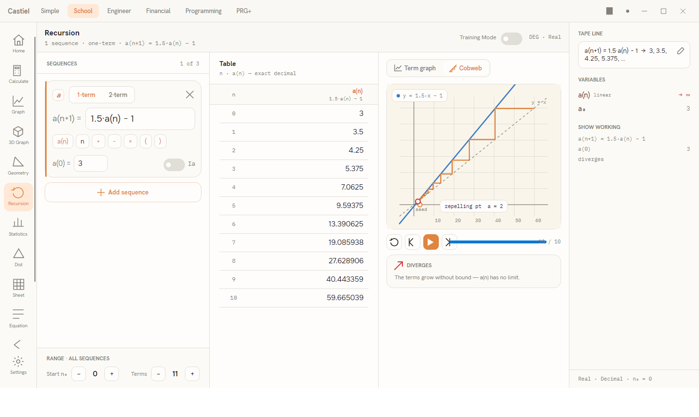The image size is (699, 417).
Task: Open the Dist mode
Action: click(x=18, y=258)
